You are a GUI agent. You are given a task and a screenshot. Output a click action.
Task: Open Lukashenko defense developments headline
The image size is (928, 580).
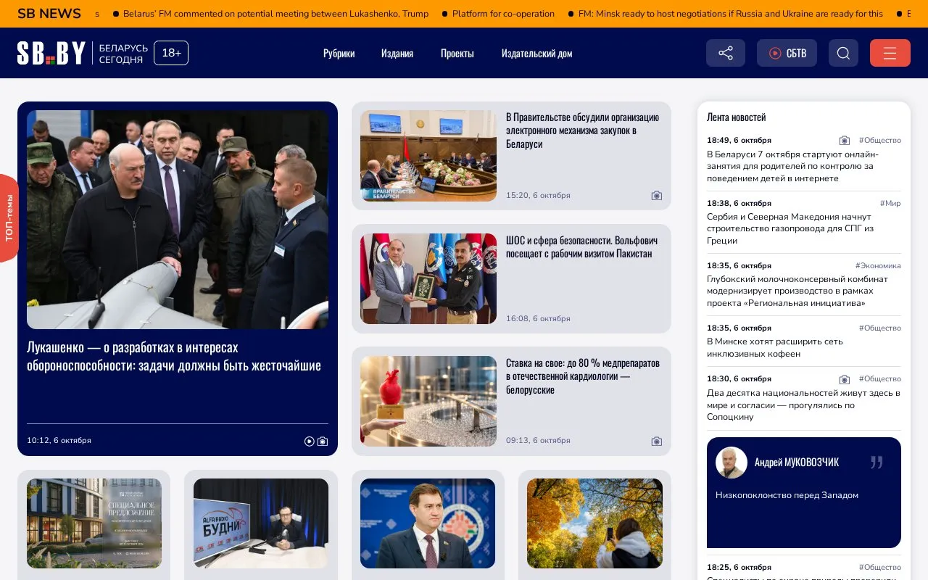point(174,356)
